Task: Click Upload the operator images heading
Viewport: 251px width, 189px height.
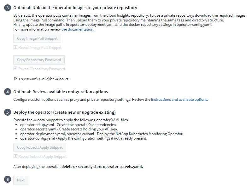Action: pos(75,8)
